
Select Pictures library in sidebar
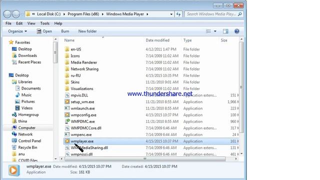pyautogui.click(x=28, y=101)
